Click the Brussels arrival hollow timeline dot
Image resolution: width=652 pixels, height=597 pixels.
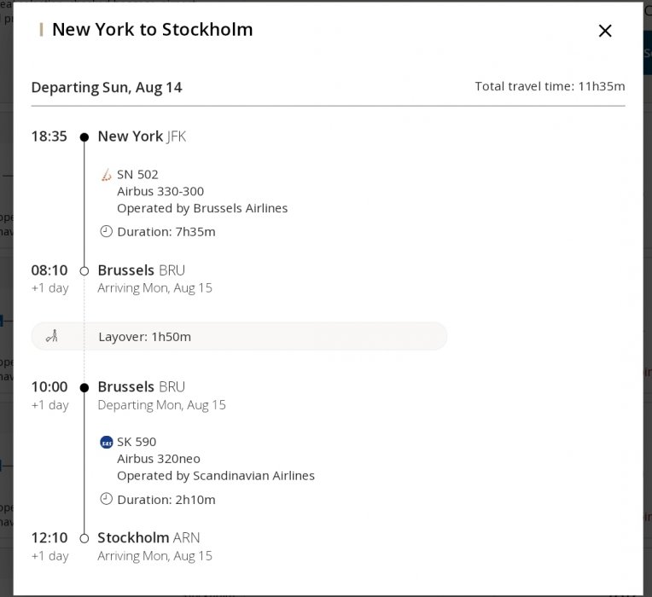tap(84, 271)
